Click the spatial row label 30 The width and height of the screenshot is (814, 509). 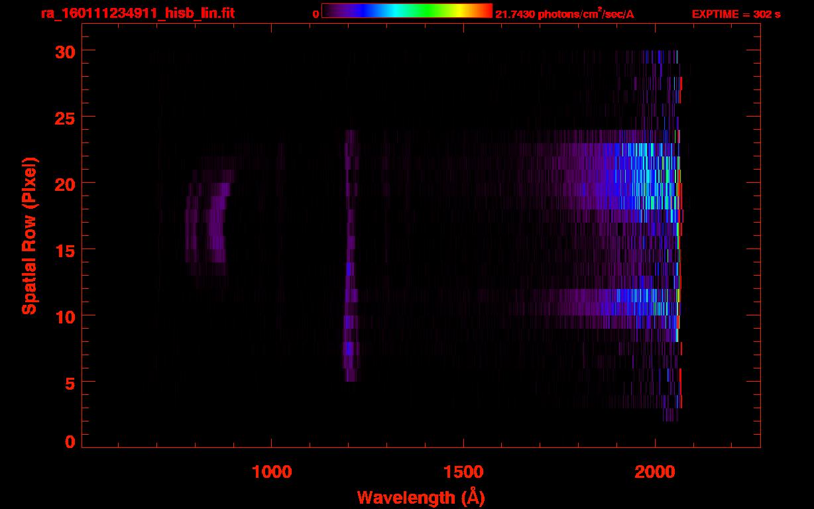[x=65, y=51]
